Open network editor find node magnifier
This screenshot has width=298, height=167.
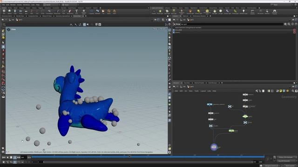[293, 91]
